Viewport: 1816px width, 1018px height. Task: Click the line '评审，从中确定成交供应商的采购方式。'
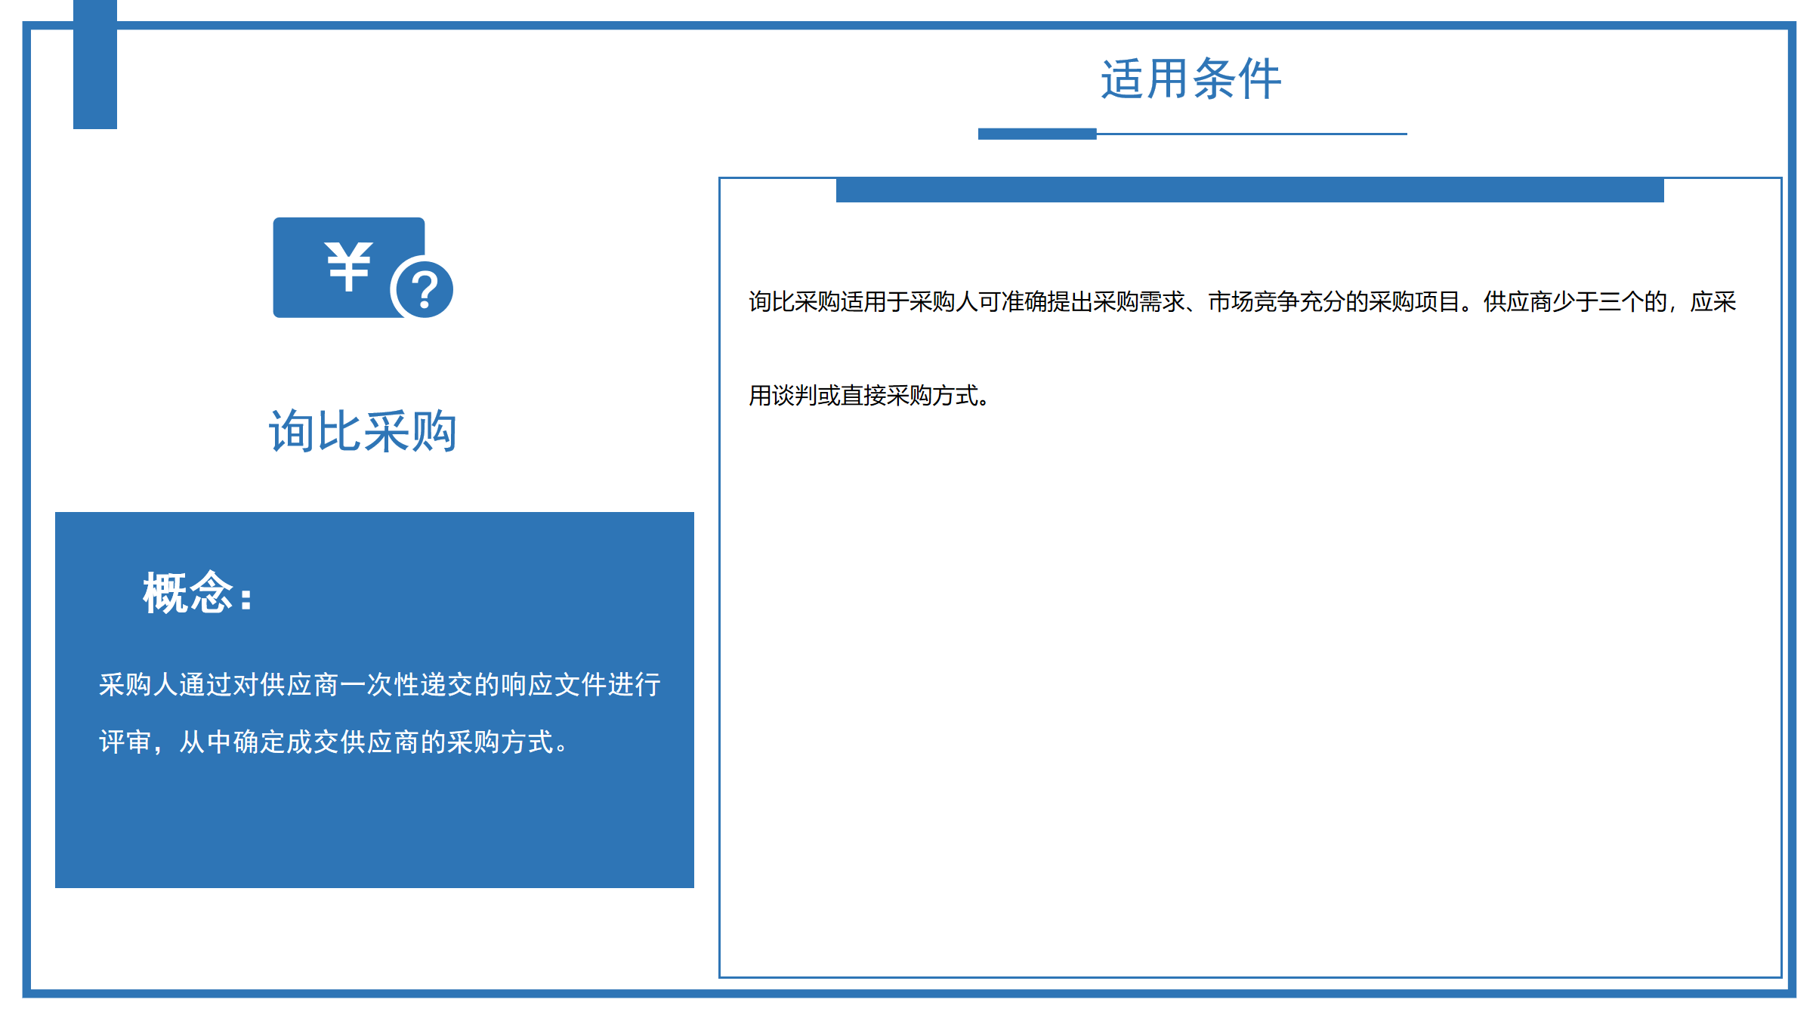334,742
